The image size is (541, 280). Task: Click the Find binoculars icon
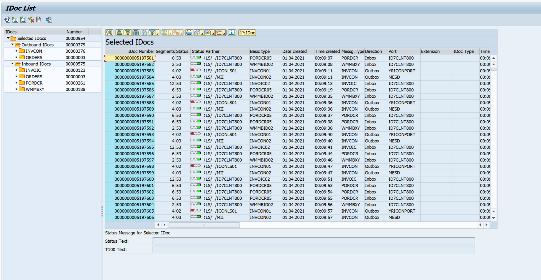click(x=136, y=33)
